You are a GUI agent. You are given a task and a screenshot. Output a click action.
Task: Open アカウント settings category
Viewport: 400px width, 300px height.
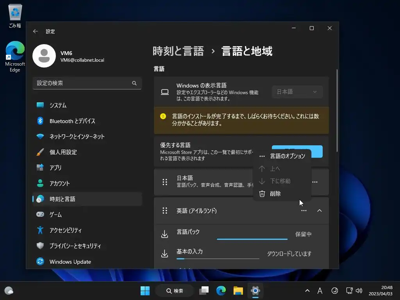pyautogui.click(x=87, y=183)
